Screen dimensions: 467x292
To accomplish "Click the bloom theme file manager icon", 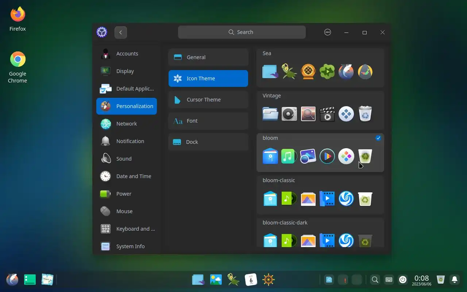I will [270, 156].
